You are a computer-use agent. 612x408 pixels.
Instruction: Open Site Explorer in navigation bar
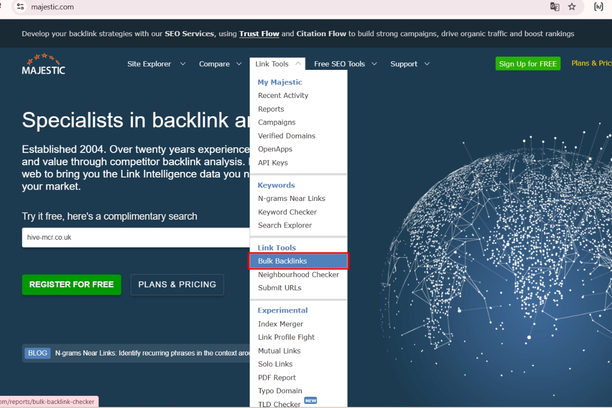pyautogui.click(x=149, y=64)
